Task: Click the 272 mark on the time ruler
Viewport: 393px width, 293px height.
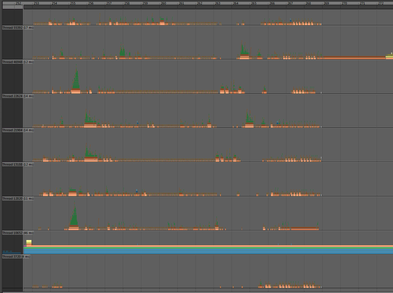Action: point(381,3)
